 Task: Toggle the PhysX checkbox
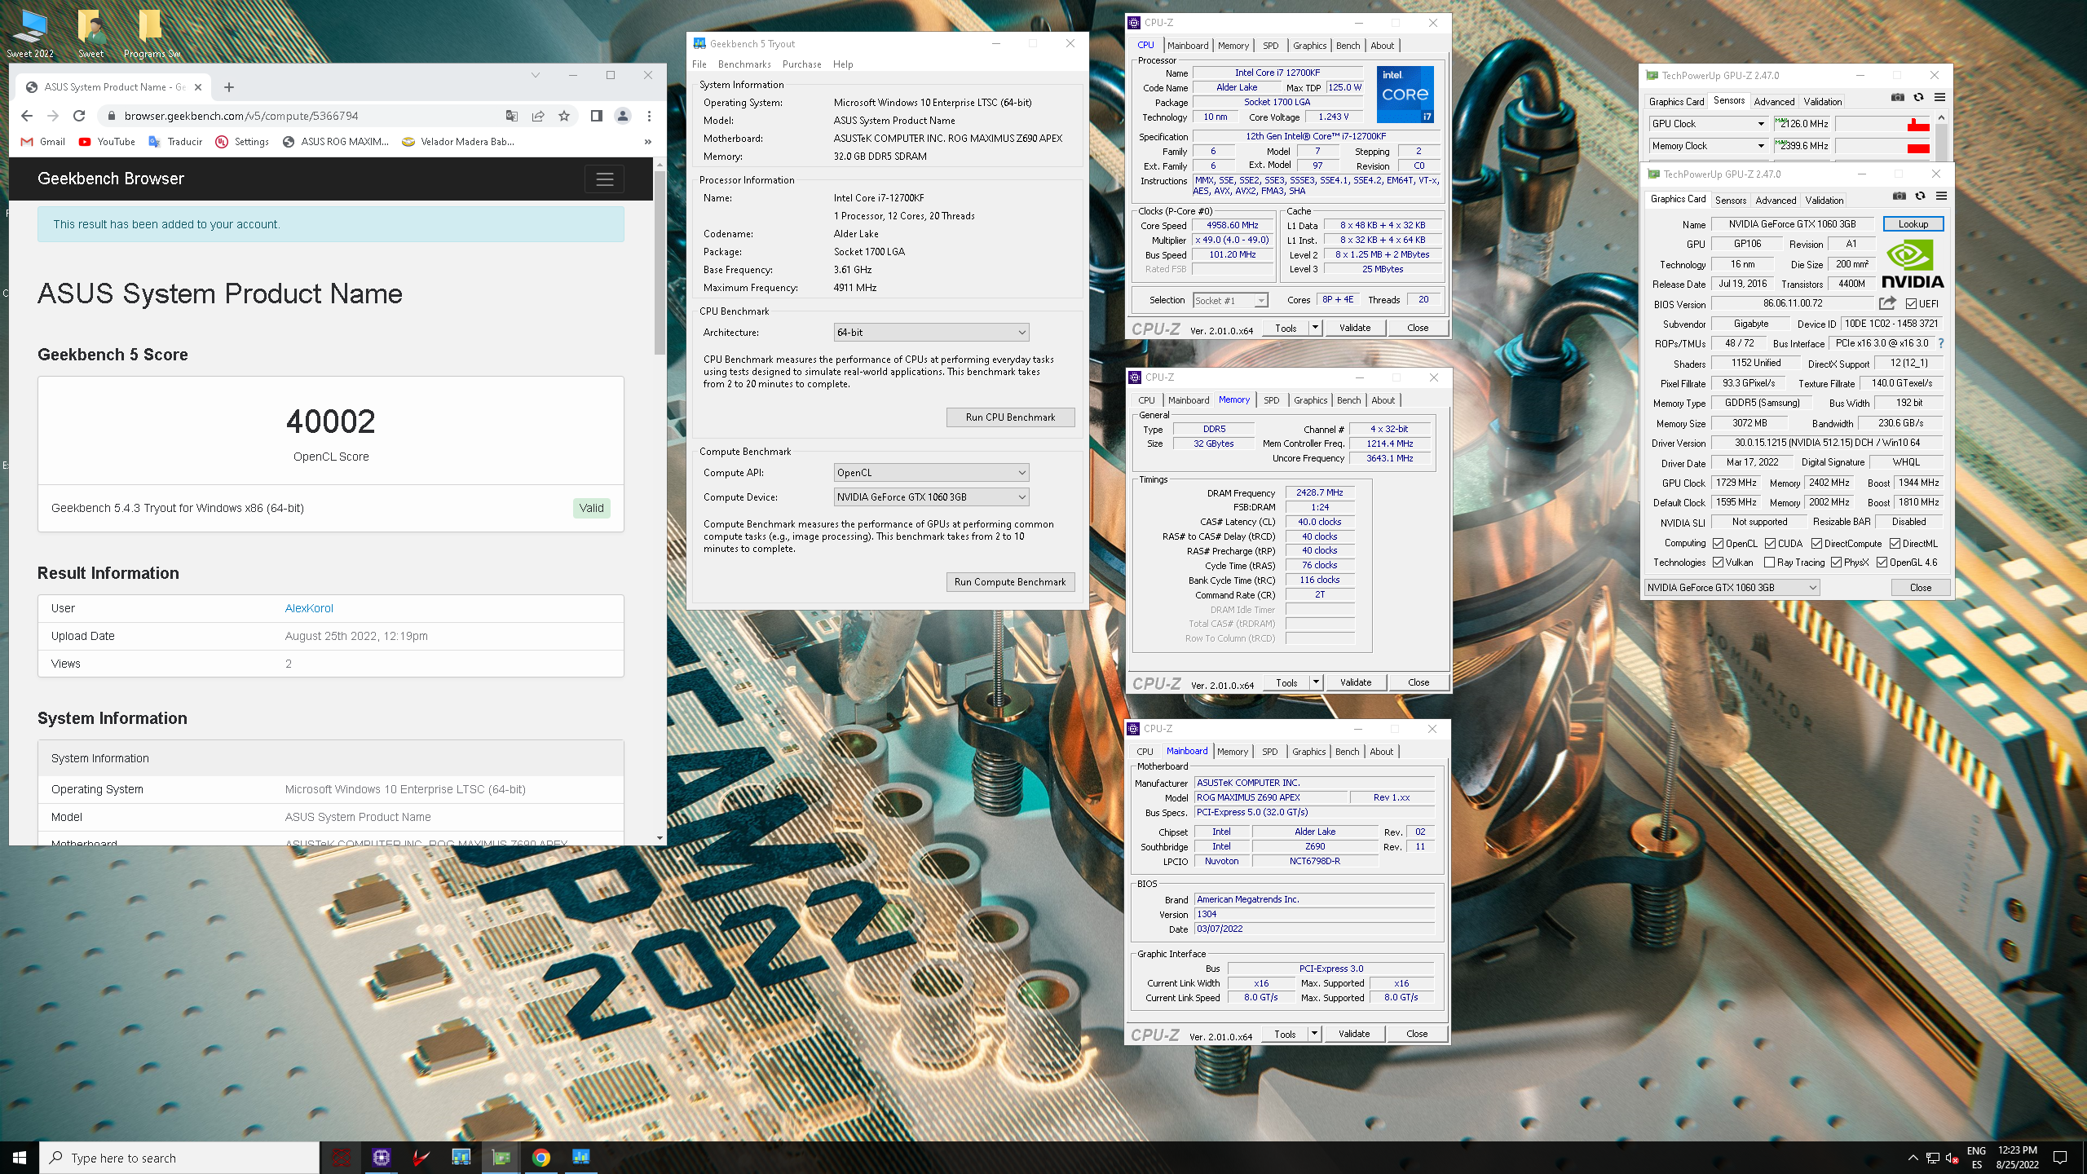(1837, 563)
